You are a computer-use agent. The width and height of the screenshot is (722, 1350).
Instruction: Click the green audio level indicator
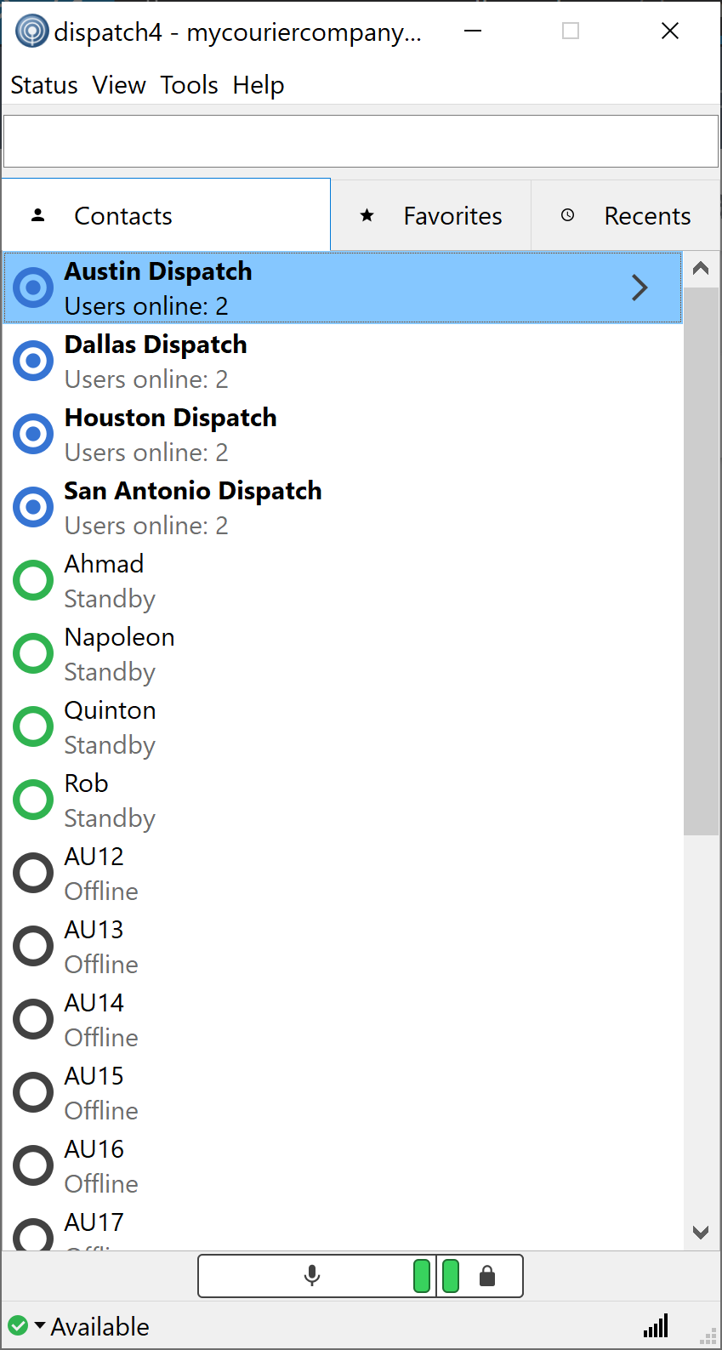pyautogui.click(x=421, y=1275)
